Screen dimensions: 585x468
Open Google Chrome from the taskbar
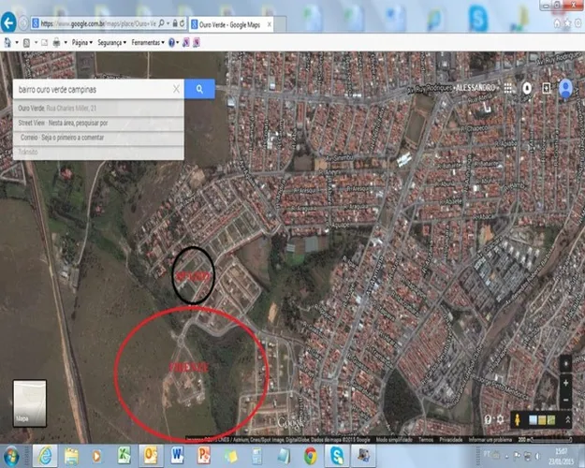(x=311, y=456)
